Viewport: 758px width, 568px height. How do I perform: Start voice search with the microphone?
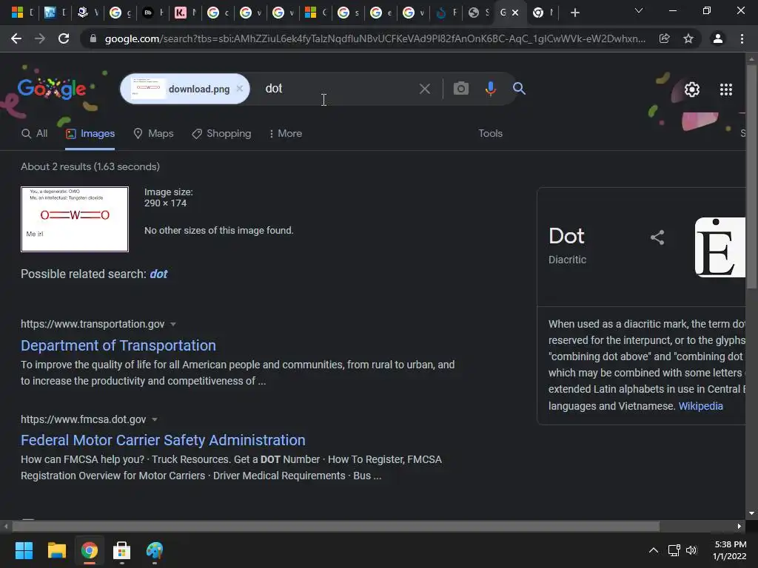[x=490, y=89]
